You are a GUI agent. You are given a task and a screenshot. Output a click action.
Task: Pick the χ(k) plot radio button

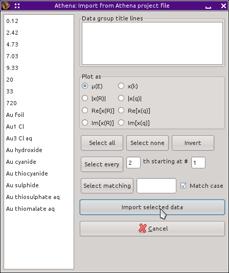click(x=121, y=86)
